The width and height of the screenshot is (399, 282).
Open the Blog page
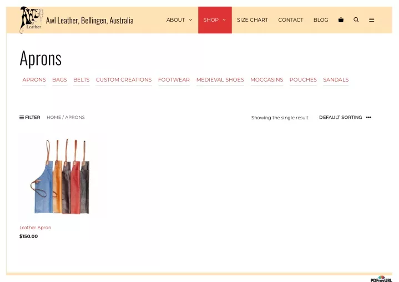[321, 20]
